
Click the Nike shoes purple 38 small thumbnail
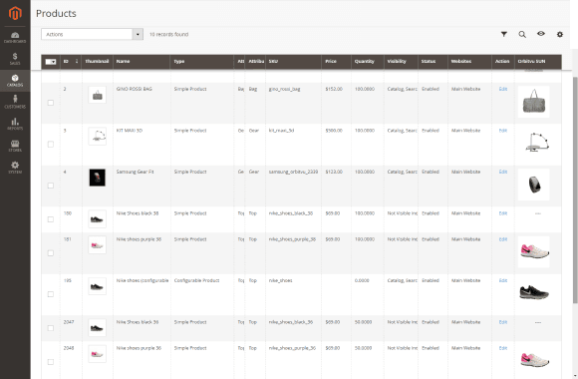pyautogui.click(x=98, y=245)
